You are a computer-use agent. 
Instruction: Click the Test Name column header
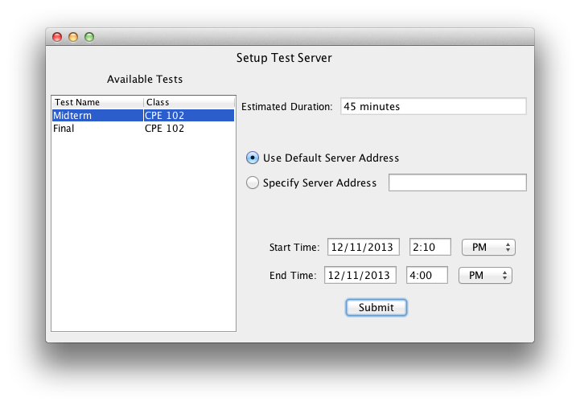[x=97, y=103]
